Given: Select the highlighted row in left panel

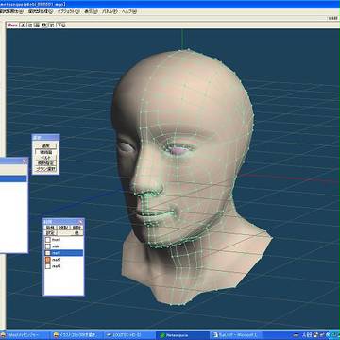Looking at the screenshot, I should click(x=13, y=178).
